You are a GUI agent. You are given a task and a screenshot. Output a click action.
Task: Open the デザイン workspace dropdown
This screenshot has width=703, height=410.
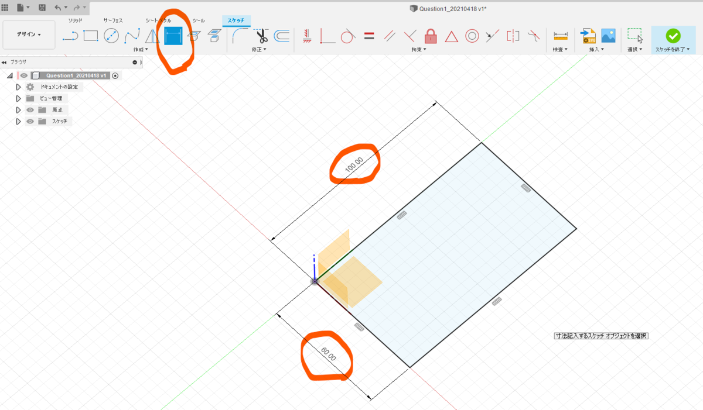point(29,35)
